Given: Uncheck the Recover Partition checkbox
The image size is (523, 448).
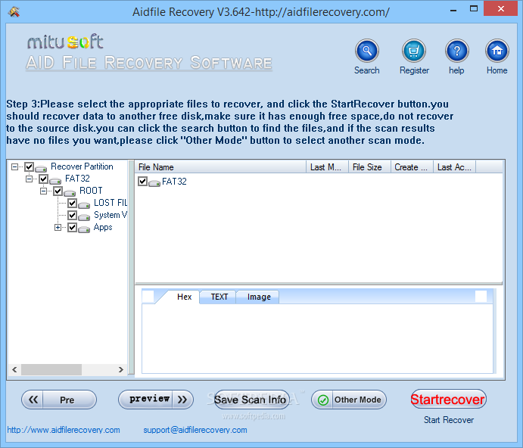Looking at the screenshot, I should click(x=29, y=166).
